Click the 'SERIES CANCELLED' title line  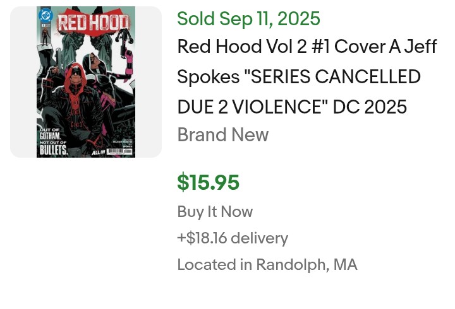[299, 77]
